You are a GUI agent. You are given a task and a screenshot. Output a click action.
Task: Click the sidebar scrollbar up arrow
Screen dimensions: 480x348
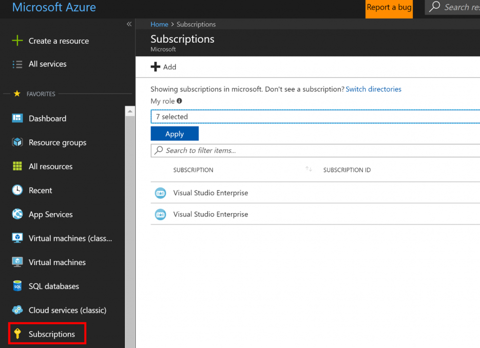(x=130, y=111)
